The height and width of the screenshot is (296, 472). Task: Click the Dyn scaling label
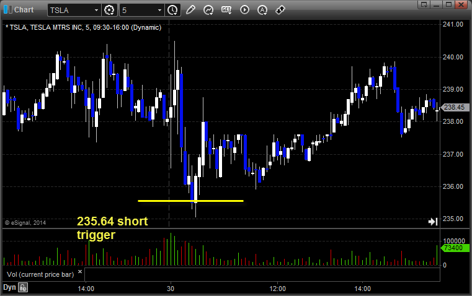(x=9, y=287)
